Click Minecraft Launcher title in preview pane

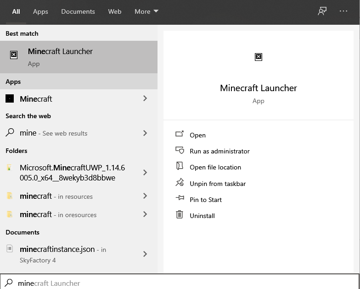(x=258, y=88)
